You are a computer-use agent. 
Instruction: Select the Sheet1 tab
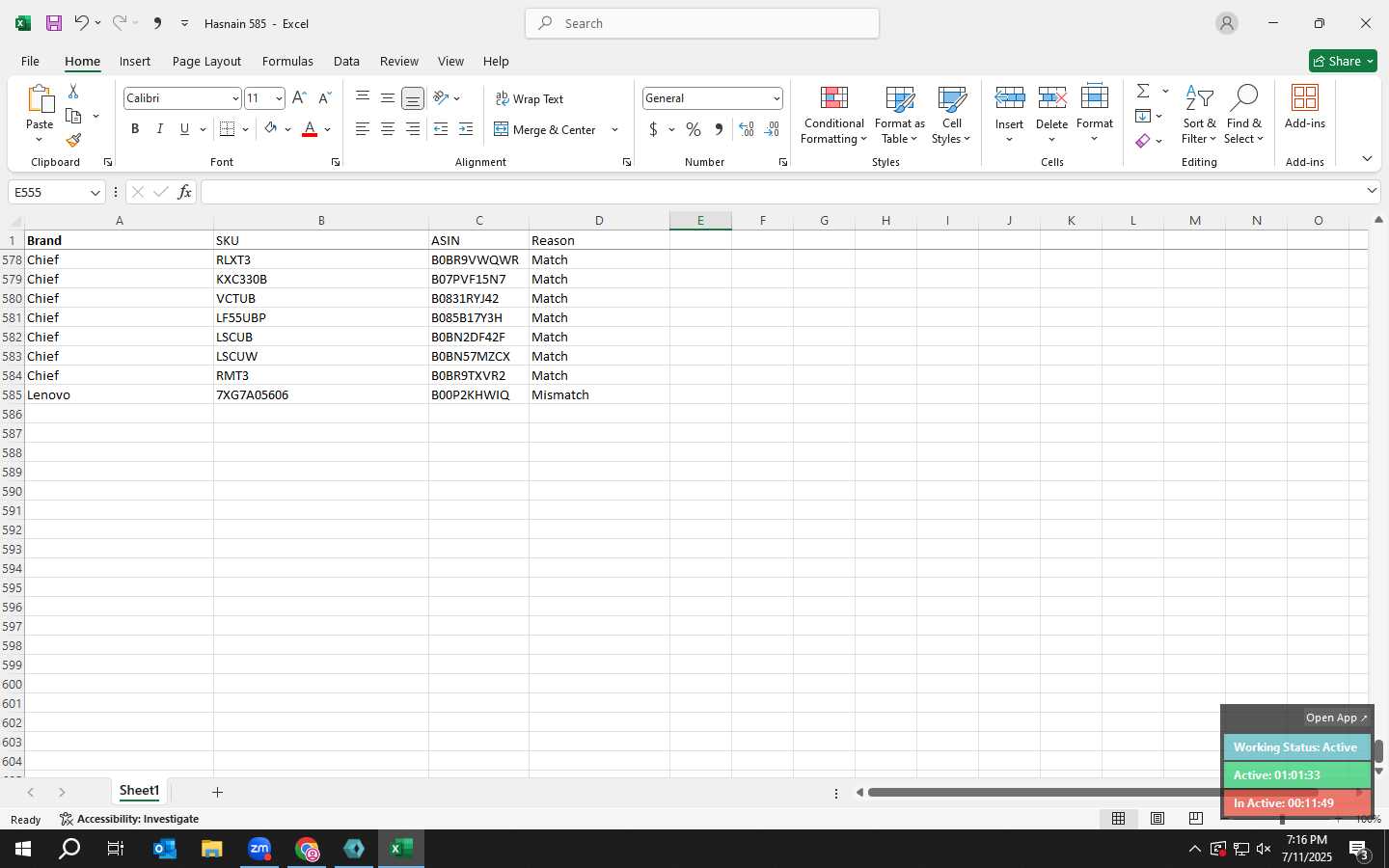pyautogui.click(x=139, y=791)
